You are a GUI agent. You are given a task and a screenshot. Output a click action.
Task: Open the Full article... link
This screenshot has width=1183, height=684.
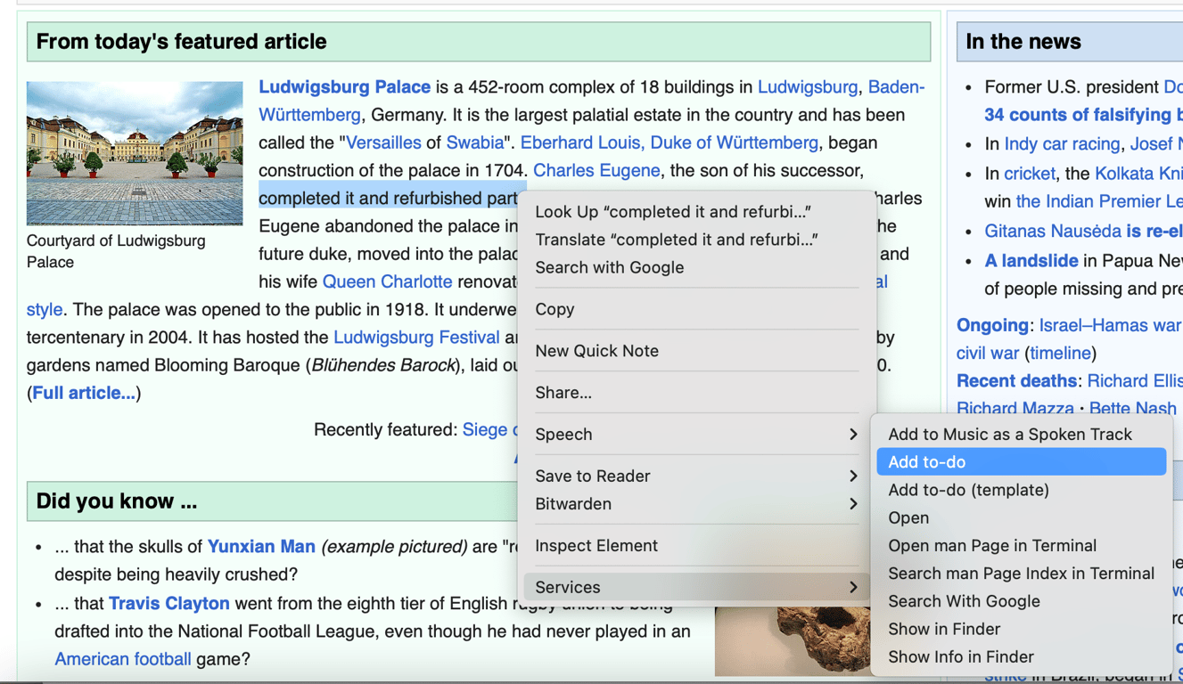tap(84, 393)
